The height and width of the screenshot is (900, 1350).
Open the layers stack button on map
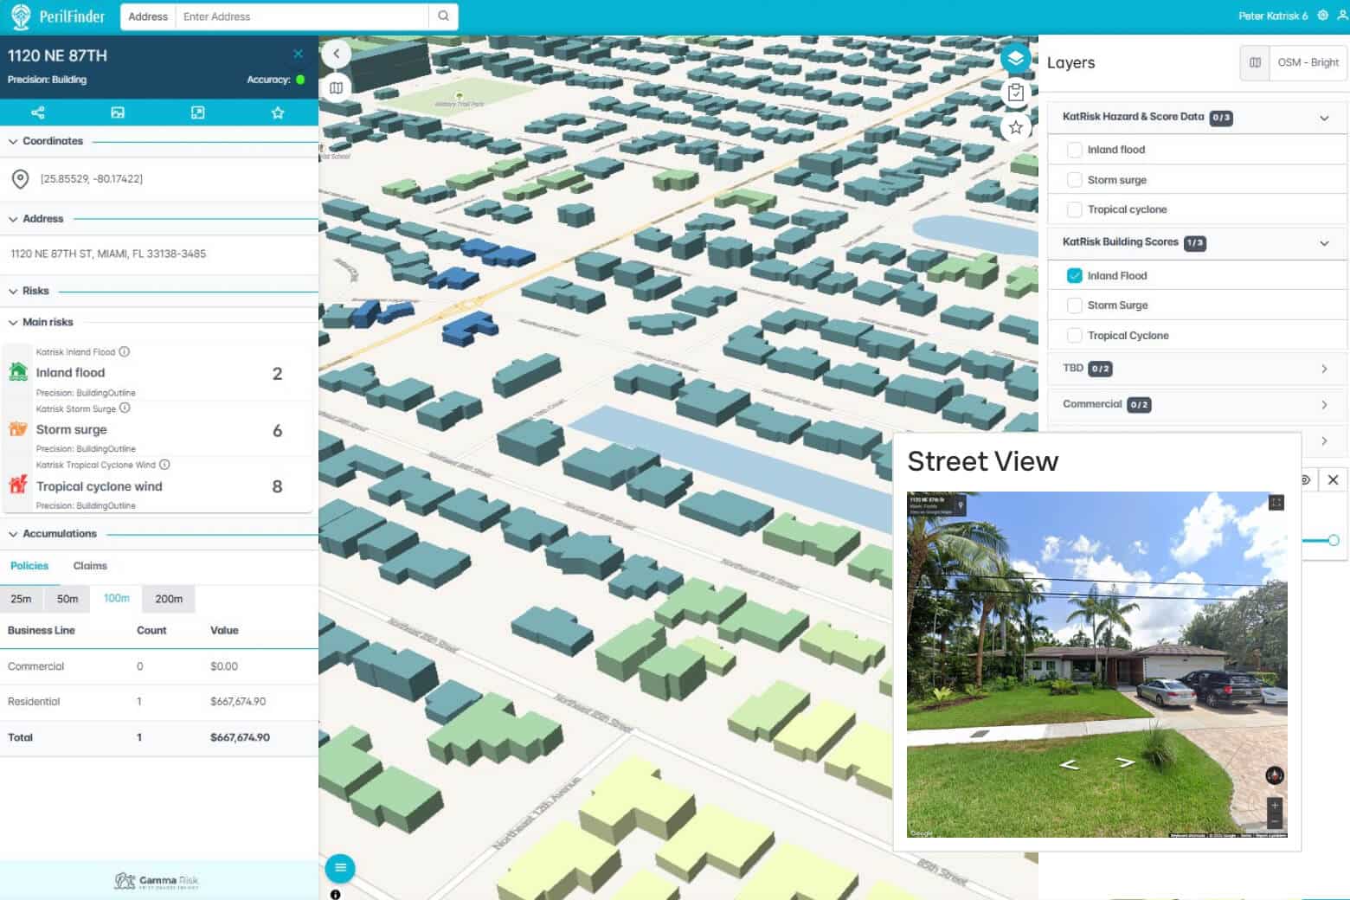[1015, 58]
